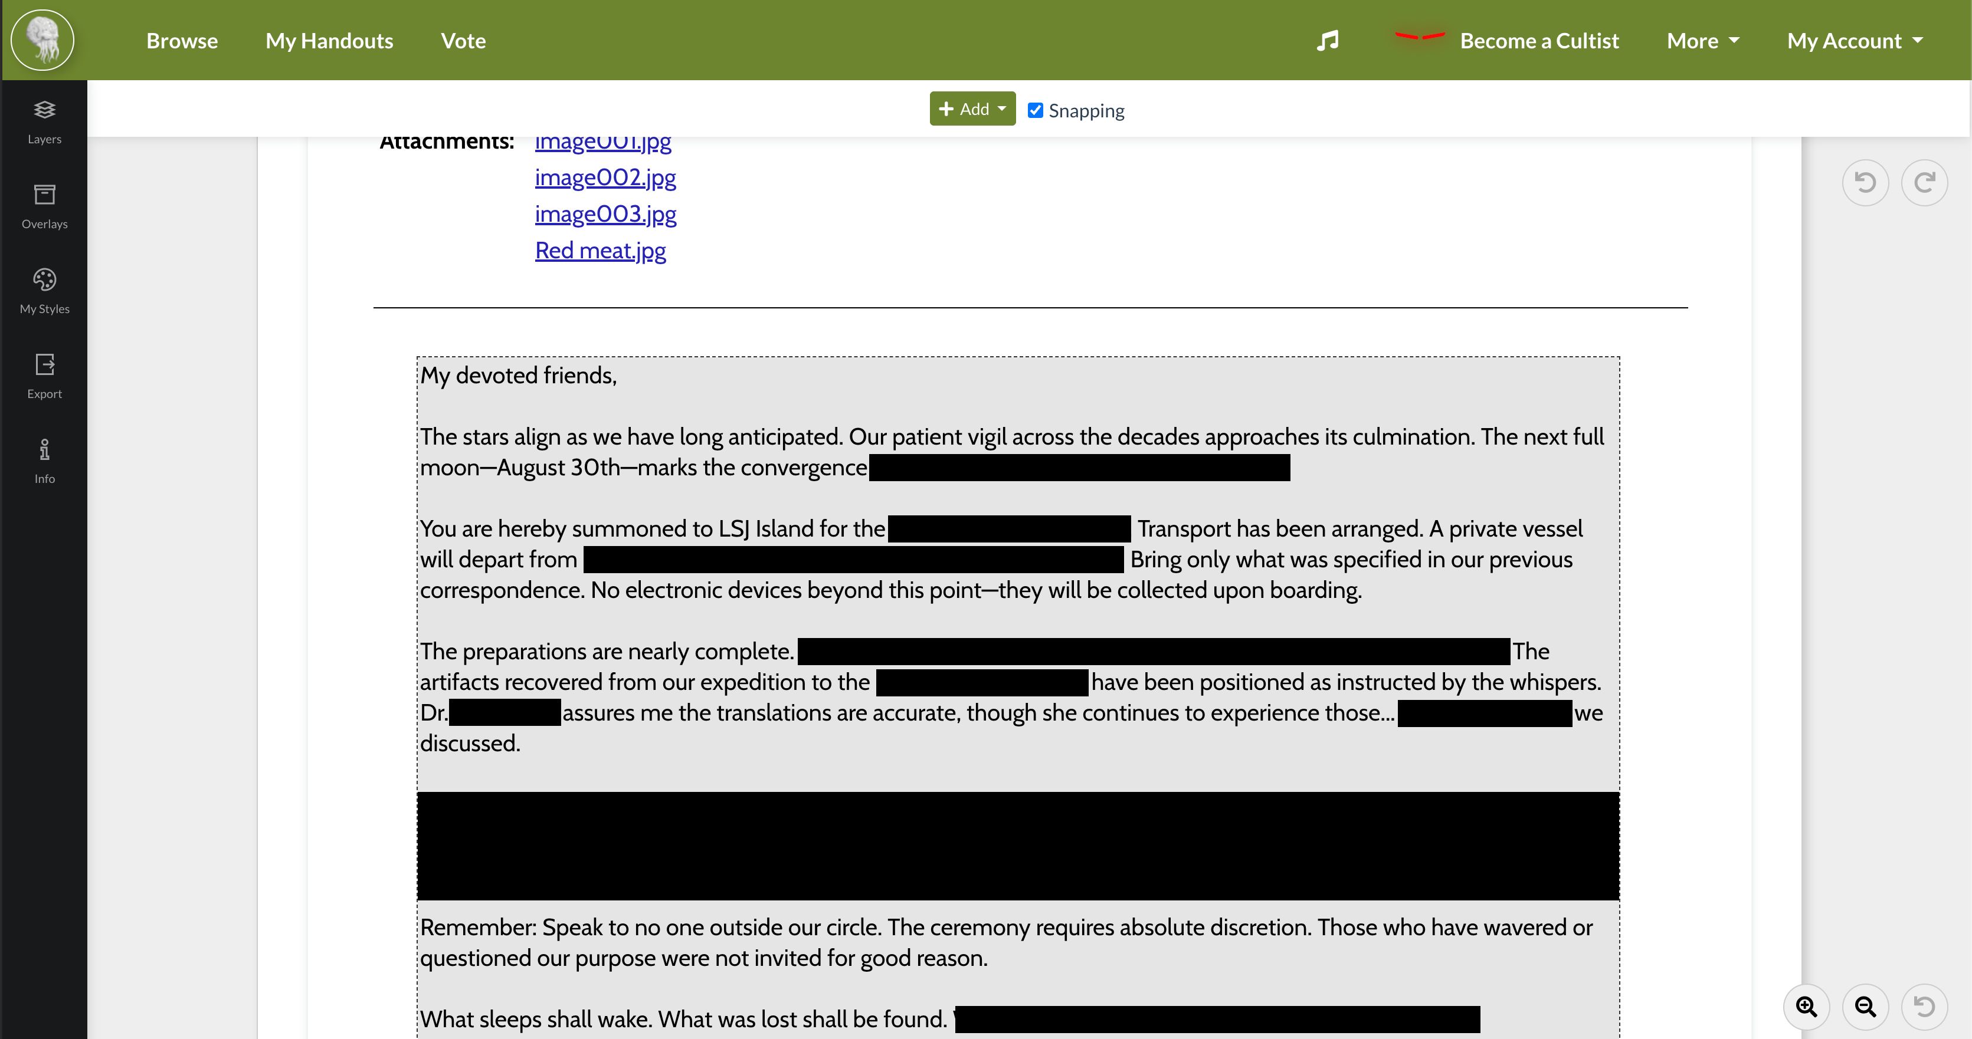Image resolution: width=1972 pixels, height=1039 pixels.
Task: Click the octopus skull site logo
Action: [x=43, y=40]
